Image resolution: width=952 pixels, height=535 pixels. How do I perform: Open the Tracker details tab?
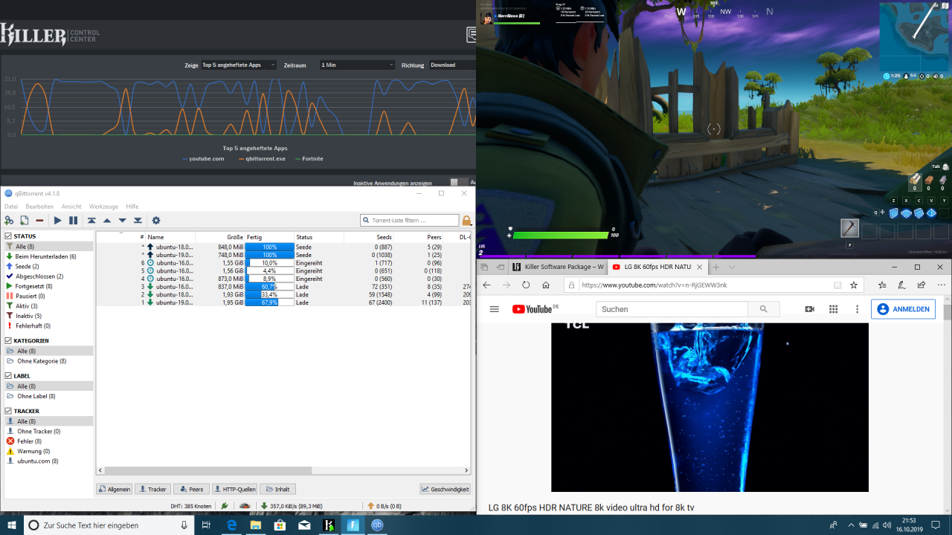(152, 489)
